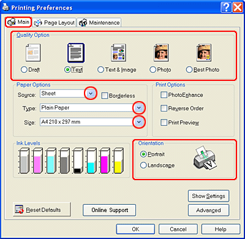This screenshot has width=245, height=239.
Task: Check the Reverse Order option
Action: coord(164,108)
